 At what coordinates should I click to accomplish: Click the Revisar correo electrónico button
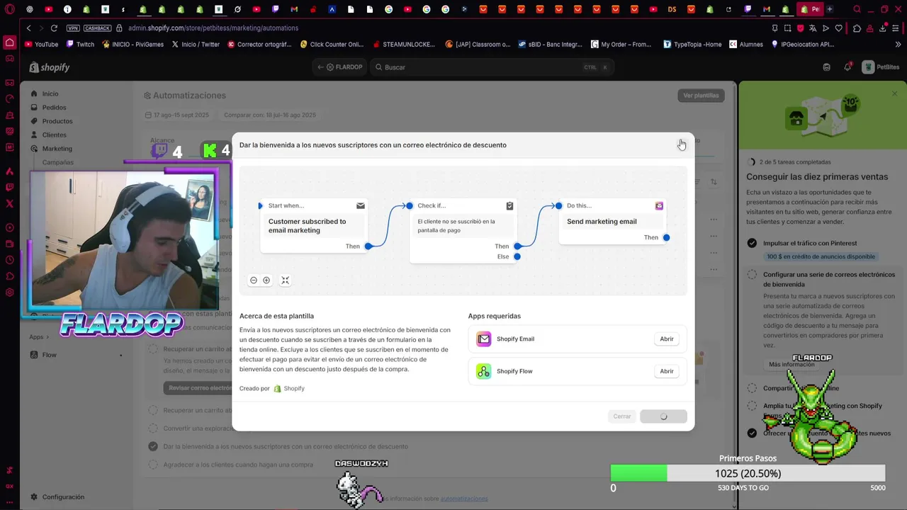click(198, 388)
